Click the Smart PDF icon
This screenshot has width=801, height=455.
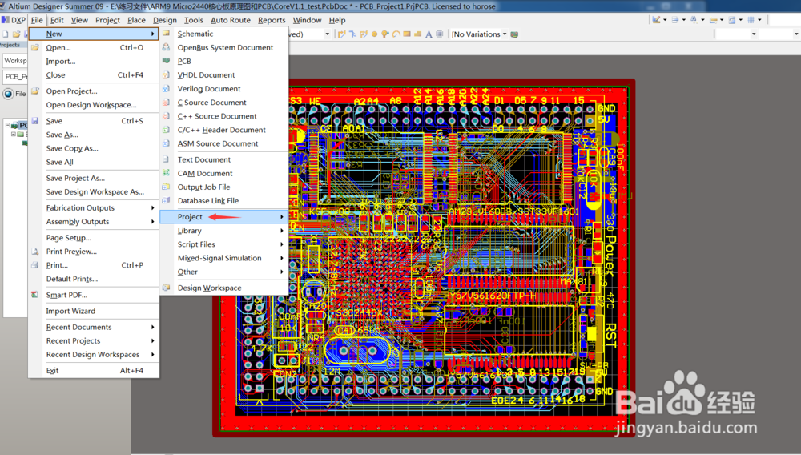tap(34, 295)
